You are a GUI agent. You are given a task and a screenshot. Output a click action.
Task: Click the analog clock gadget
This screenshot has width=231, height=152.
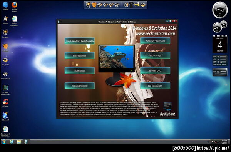coord(220,10)
